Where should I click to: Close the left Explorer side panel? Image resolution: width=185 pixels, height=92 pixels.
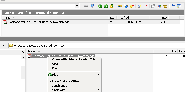pyautogui.click(x=23, y=52)
